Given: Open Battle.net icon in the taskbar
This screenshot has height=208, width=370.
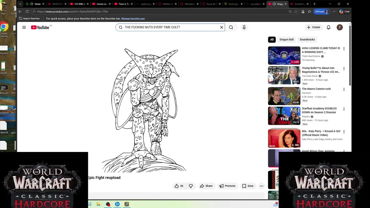Looking at the screenshot, I should pyautogui.click(x=117, y=204).
